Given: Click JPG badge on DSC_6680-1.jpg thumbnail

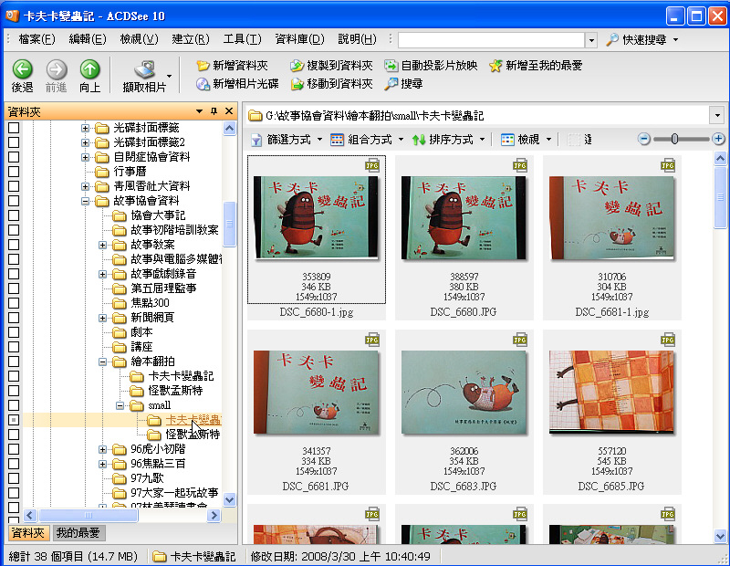Looking at the screenshot, I should (372, 165).
